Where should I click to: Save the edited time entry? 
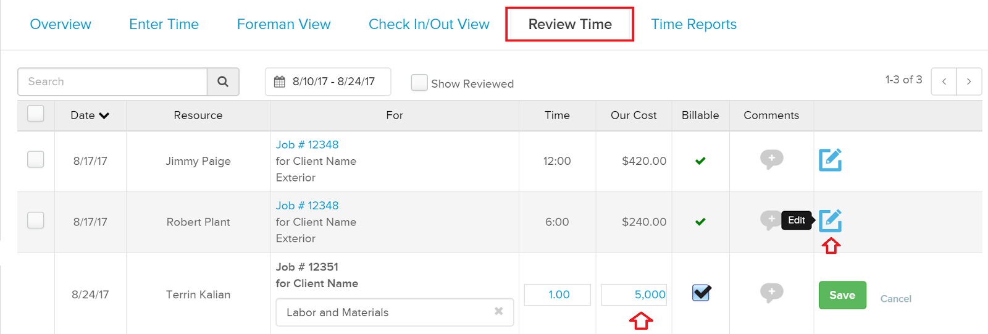842,295
